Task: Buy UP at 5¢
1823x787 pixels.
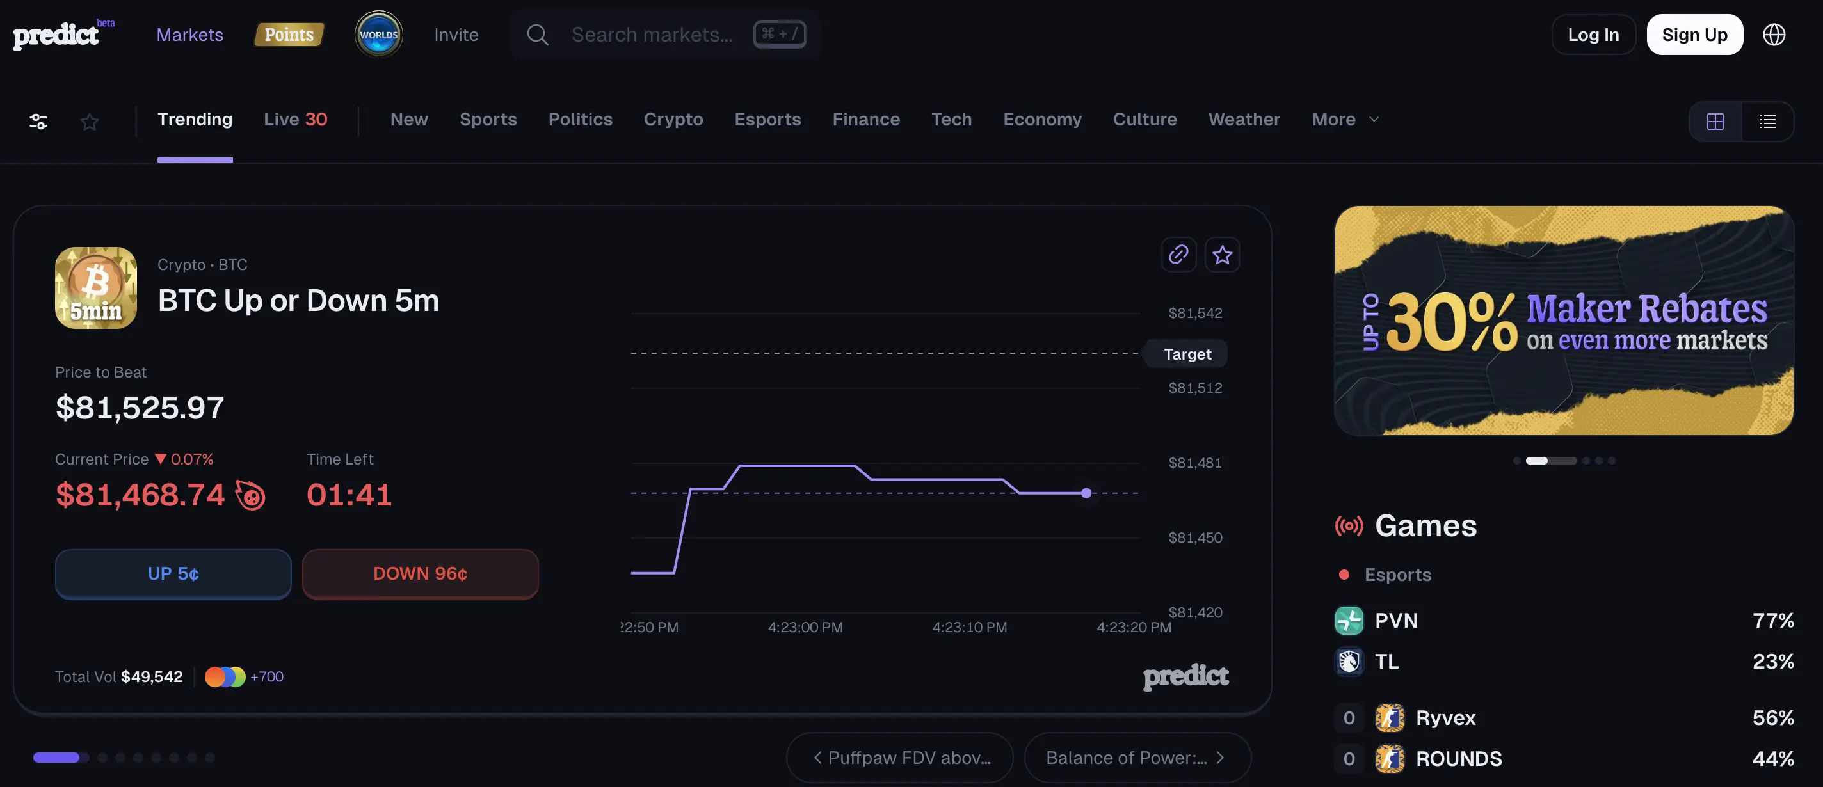Action: (x=173, y=573)
